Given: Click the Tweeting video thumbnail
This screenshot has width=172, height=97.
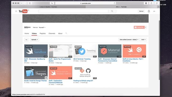Looking at the screenshot, I should click(x=85, y=51).
